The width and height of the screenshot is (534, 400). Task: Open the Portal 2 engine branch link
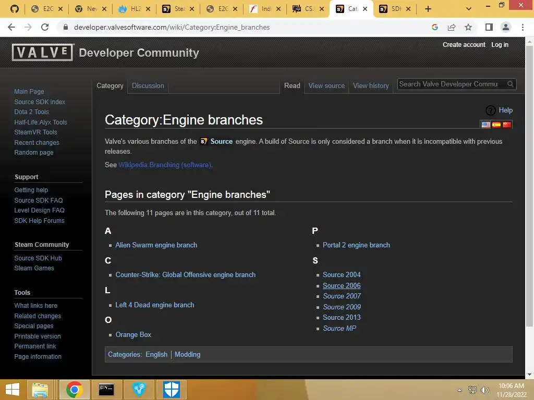click(356, 245)
